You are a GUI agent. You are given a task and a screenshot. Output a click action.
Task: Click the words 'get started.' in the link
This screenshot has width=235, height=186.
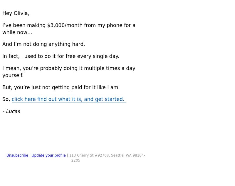(110, 99)
